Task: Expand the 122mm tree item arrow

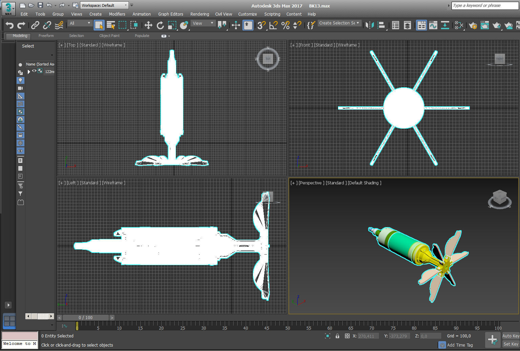Action: 29,72
